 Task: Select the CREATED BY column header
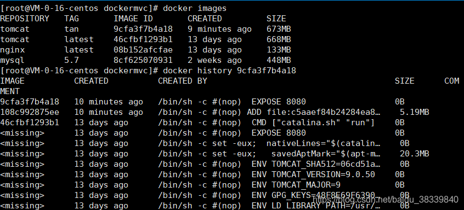[x=183, y=81]
